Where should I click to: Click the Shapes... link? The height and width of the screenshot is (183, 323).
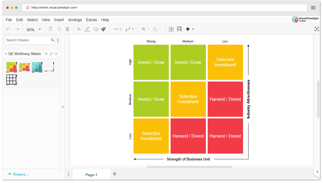pyautogui.click(x=18, y=174)
